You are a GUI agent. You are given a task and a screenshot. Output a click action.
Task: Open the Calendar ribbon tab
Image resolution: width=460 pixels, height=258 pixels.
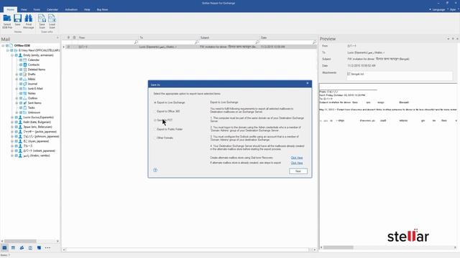[x=52, y=9]
